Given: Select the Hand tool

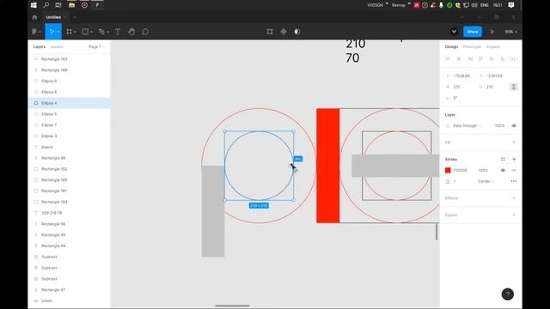Looking at the screenshot, I should (131, 32).
